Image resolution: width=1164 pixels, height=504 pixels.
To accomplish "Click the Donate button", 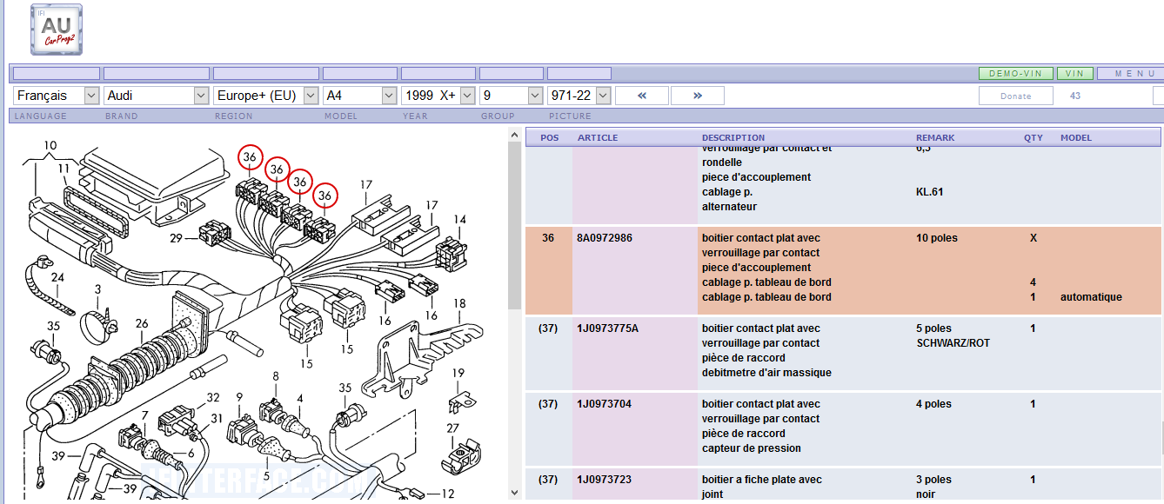I will [x=1015, y=96].
